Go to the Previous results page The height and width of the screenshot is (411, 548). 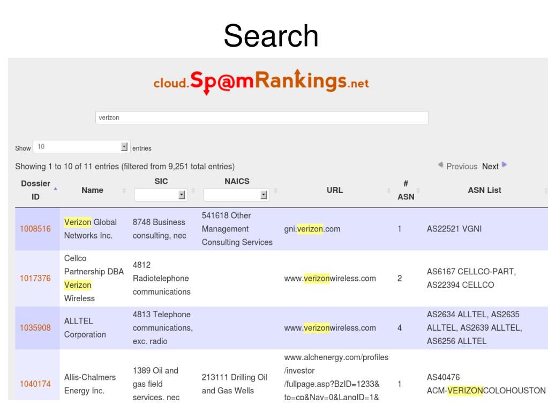462,166
